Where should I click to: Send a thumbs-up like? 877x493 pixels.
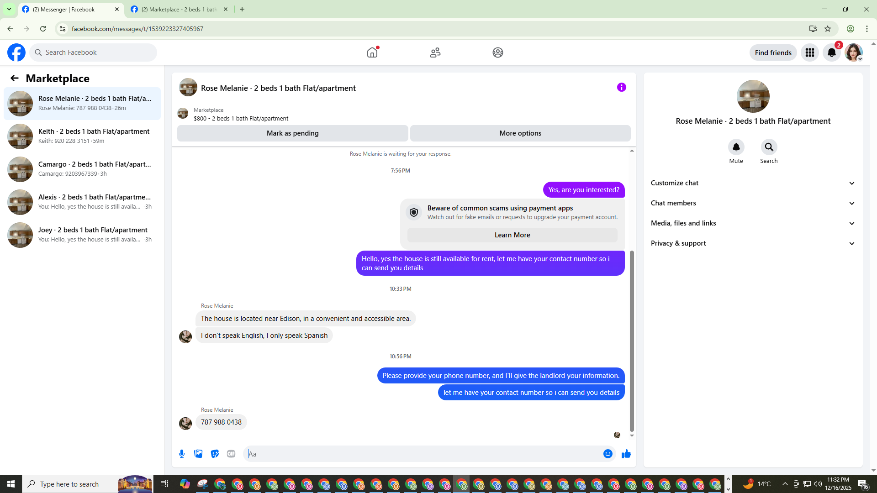click(626, 454)
